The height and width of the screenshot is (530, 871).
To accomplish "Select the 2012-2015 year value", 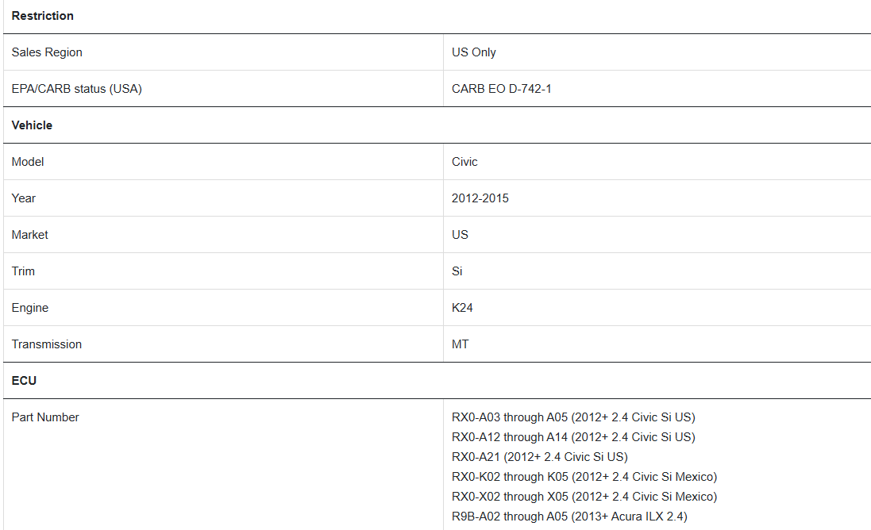I will tap(480, 198).
